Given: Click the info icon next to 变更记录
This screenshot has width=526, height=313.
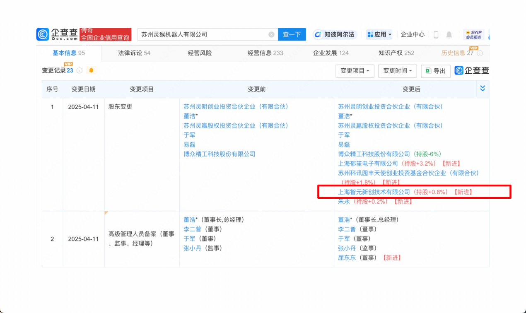Looking at the screenshot, I should point(80,71).
